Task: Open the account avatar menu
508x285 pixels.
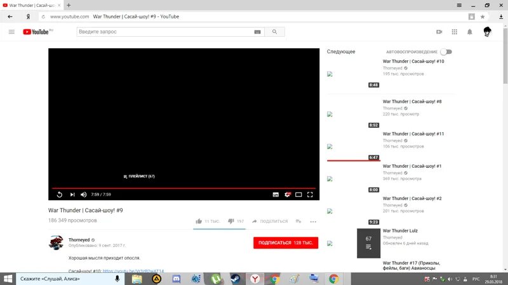Action: click(487, 32)
